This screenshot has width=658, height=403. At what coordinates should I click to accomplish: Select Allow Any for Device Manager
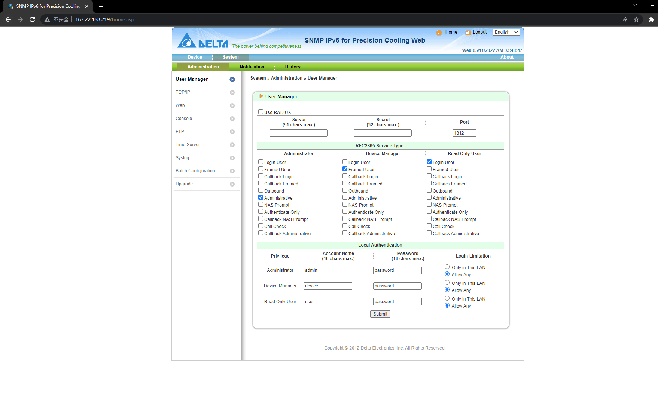(x=447, y=290)
